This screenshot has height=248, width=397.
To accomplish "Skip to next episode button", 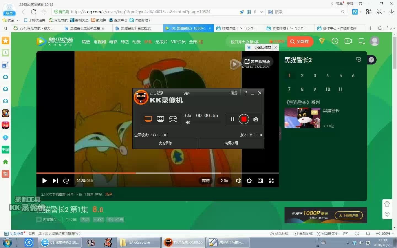I will point(55,181).
